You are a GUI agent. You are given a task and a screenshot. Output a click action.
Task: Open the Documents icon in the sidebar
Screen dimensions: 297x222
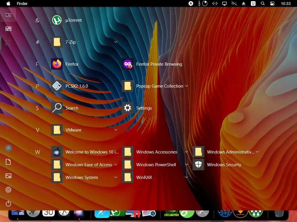pos(8,162)
